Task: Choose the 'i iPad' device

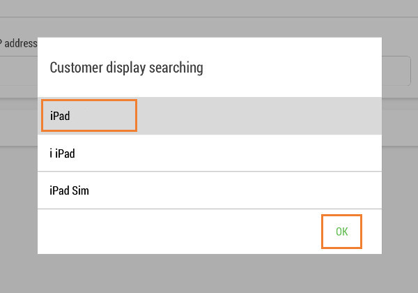Action: (209, 153)
